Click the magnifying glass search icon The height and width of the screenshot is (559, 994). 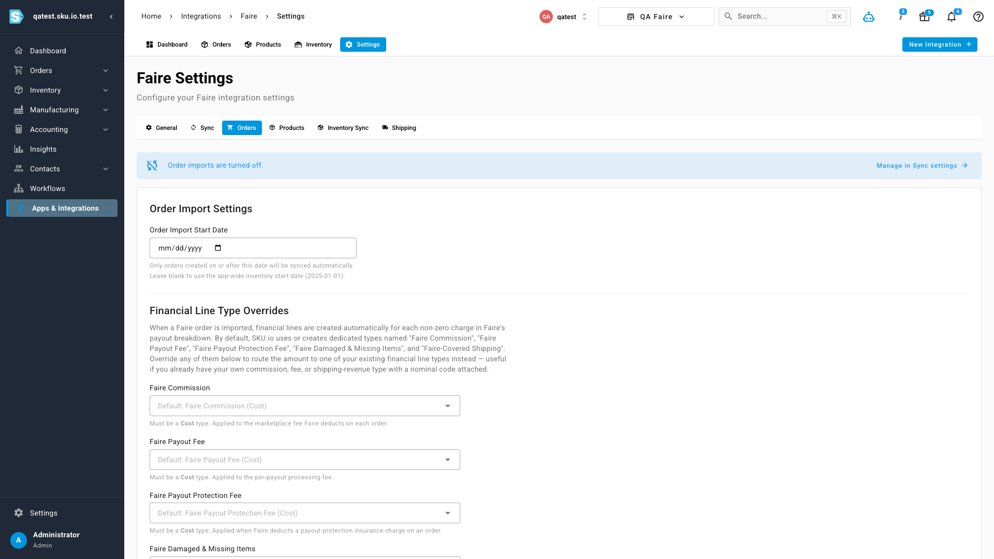coord(728,17)
